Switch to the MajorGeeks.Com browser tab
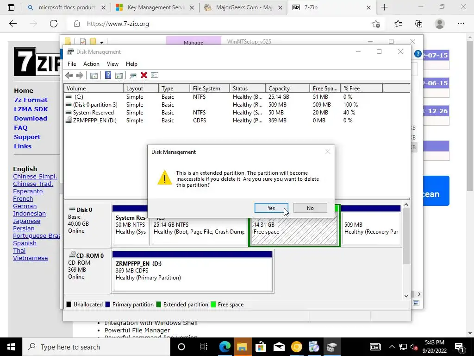 pos(244,7)
